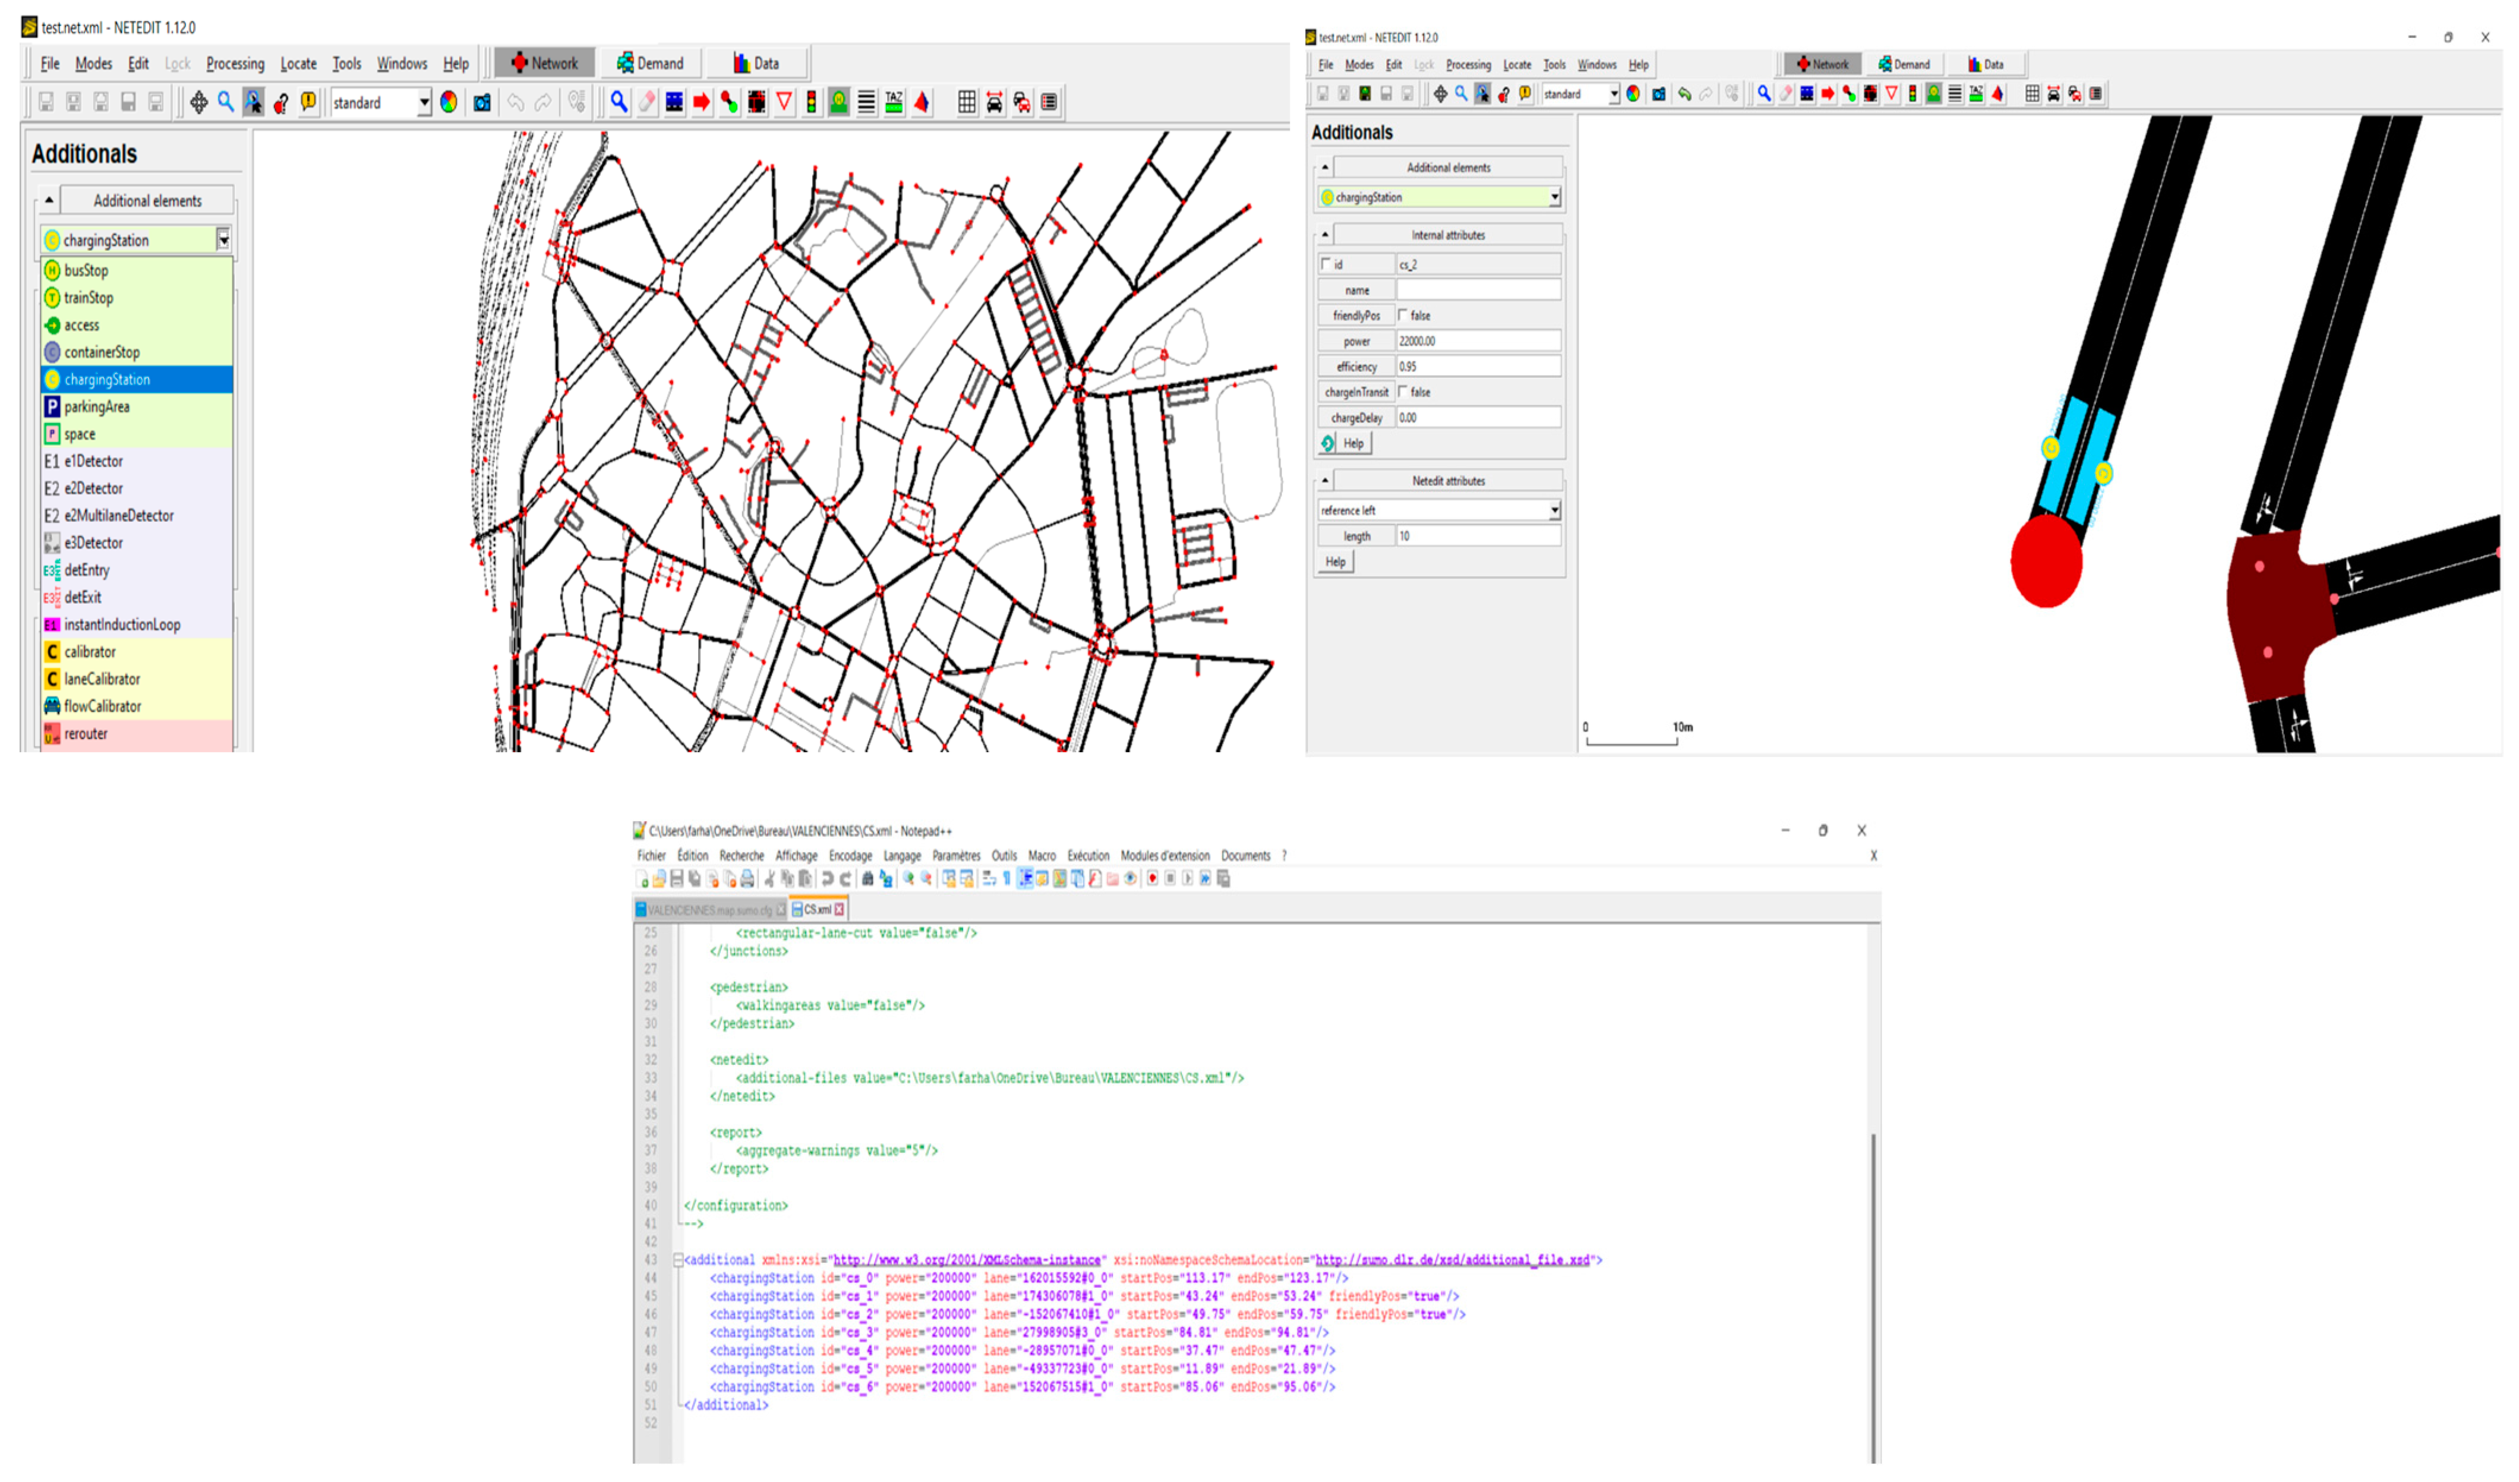Check the id checkbox in Internal attributes
This screenshot has width=2519, height=1482.
pos(1327,264)
